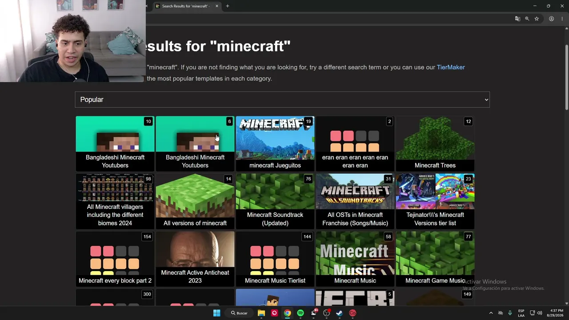Open All OSTs in Minecraft Franchise template

[355, 201]
